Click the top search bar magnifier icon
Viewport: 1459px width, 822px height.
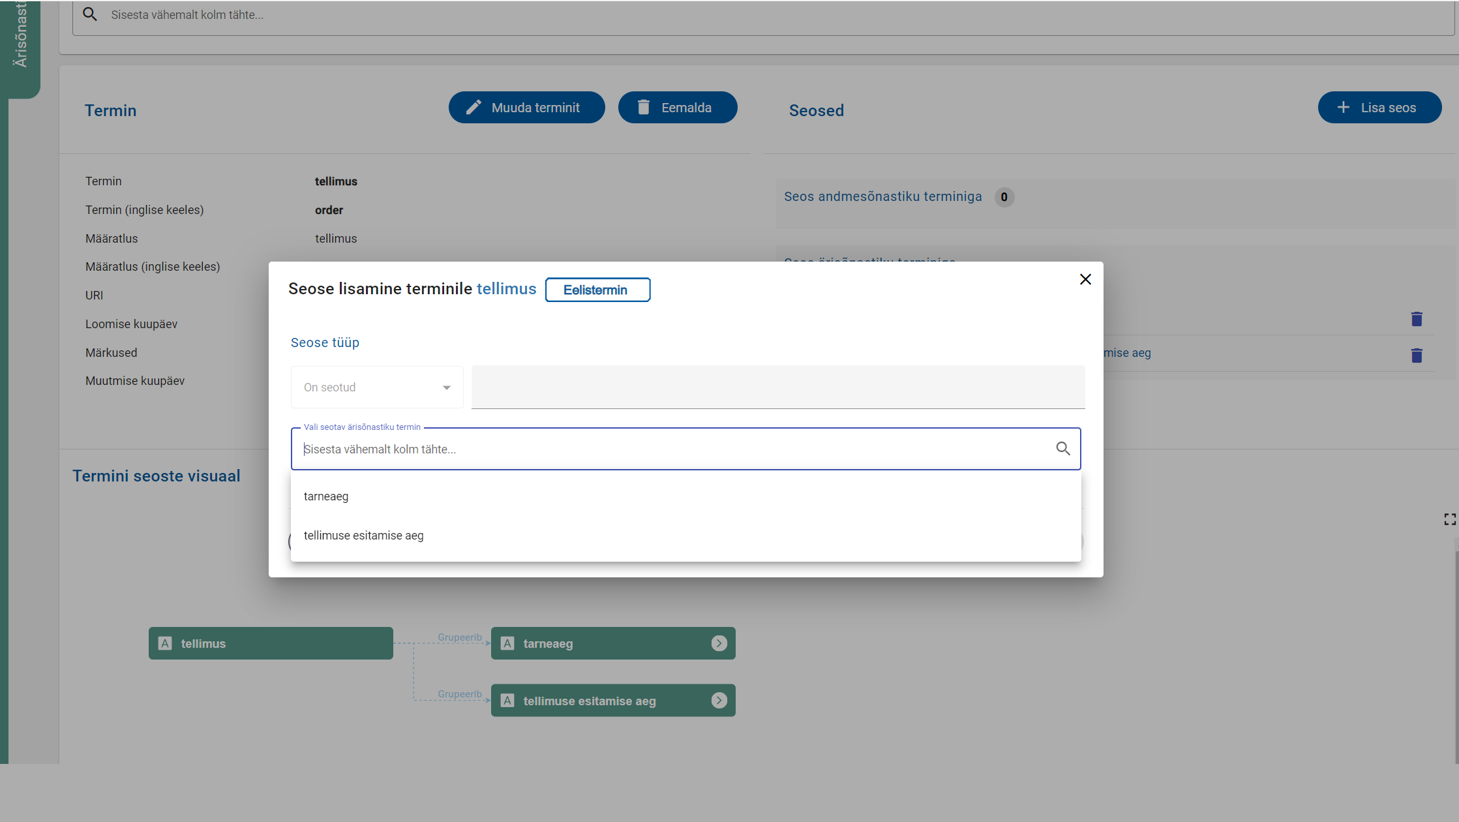point(90,14)
